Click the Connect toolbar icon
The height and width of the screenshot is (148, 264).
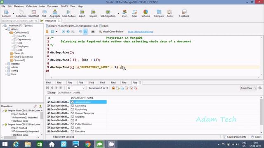[6, 13]
